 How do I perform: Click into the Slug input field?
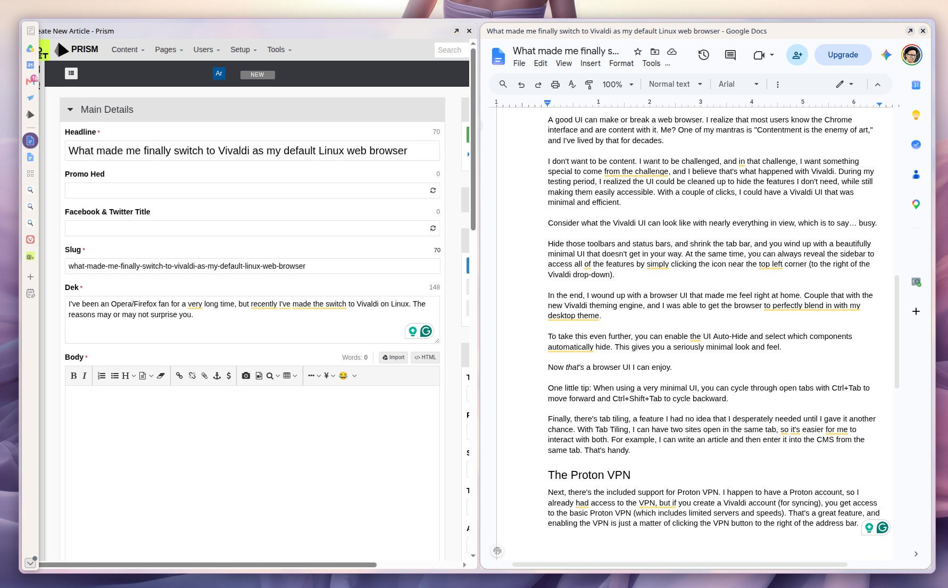(252, 266)
